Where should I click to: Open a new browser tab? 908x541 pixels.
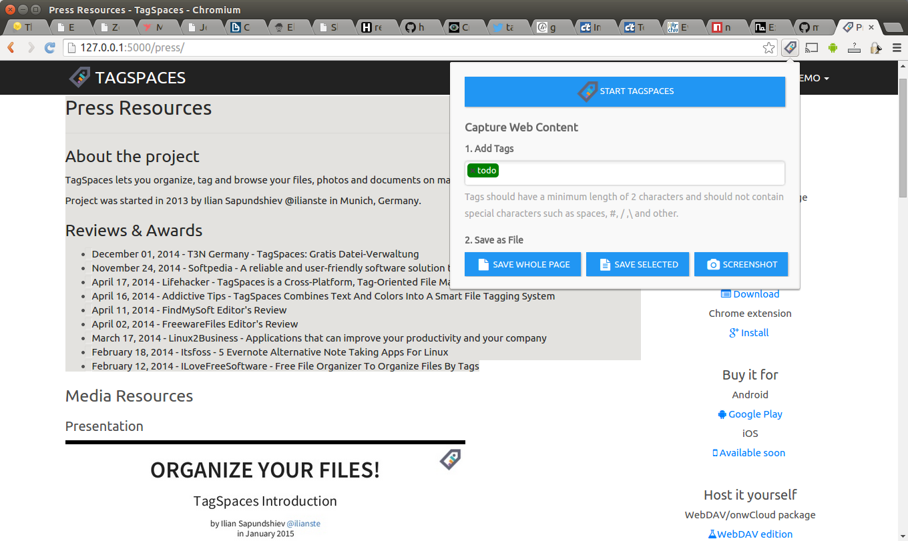click(x=892, y=27)
